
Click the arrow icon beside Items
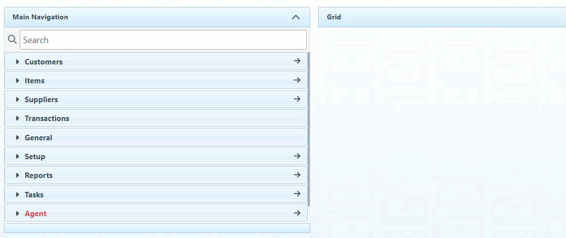point(297,80)
